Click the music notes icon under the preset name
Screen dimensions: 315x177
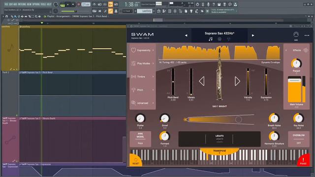(210, 39)
